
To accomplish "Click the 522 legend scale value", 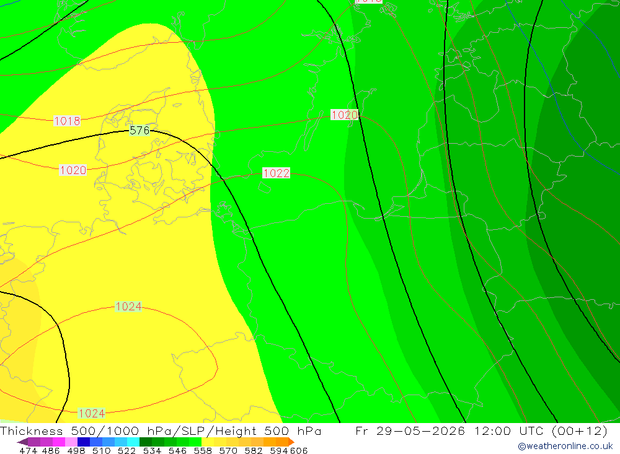I will coord(126,450).
